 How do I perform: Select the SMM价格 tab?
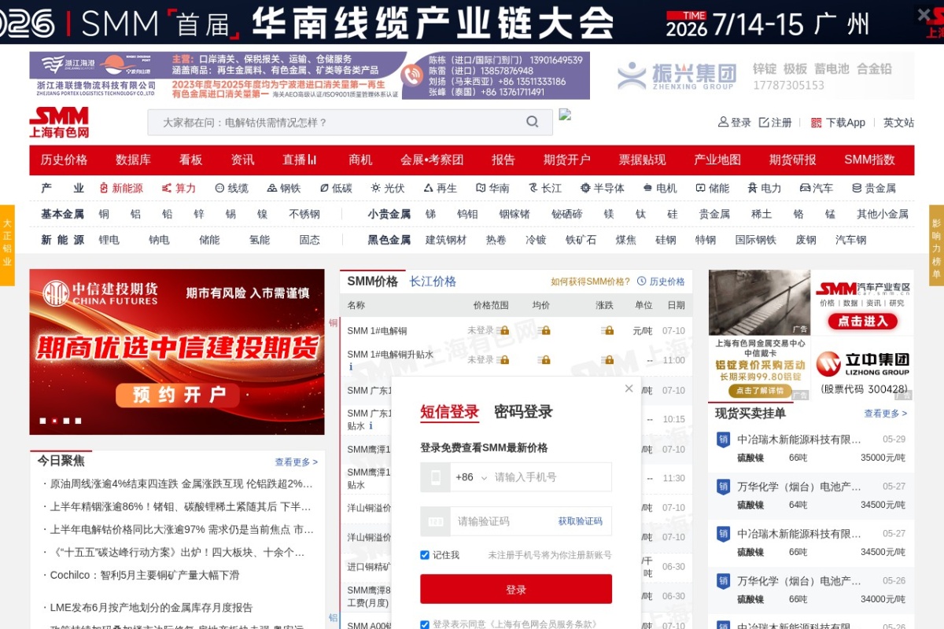click(x=373, y=281)
